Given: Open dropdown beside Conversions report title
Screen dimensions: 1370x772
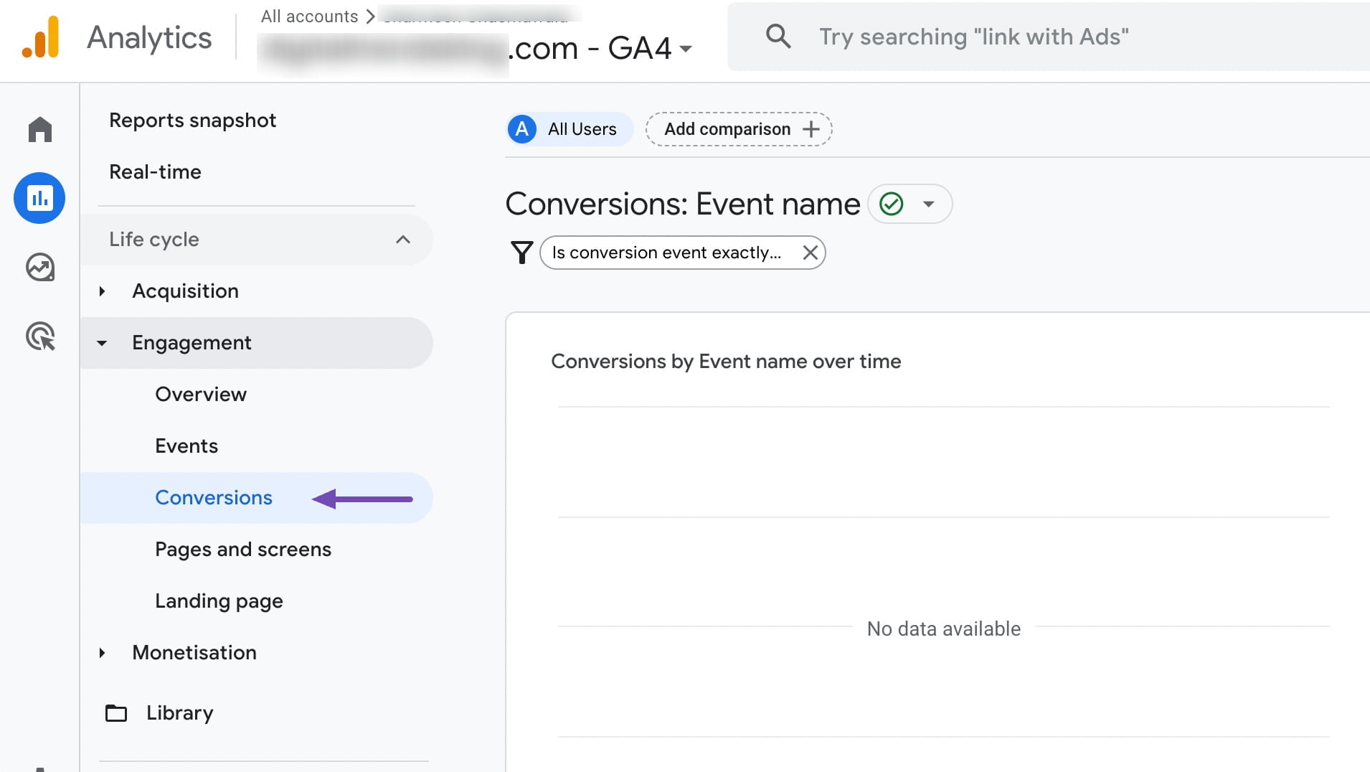Looking at the screenshot, I should (x=929, y=204).
